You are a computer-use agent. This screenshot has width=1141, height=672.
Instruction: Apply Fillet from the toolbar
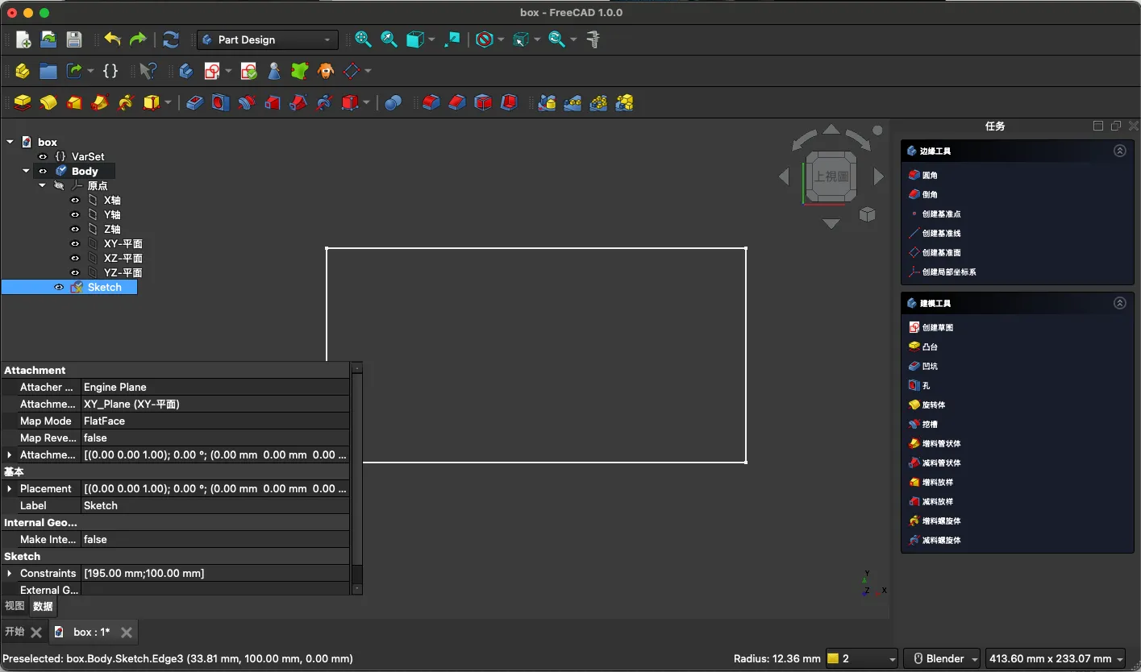(x=431, y=102)
